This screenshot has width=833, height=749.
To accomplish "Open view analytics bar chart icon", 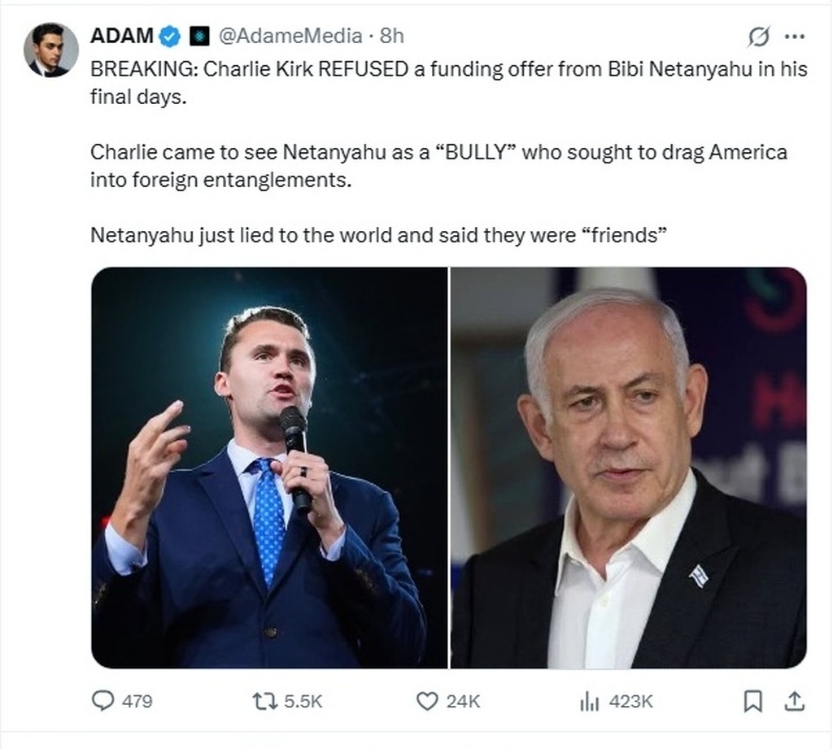I will (x=589, y=700).
